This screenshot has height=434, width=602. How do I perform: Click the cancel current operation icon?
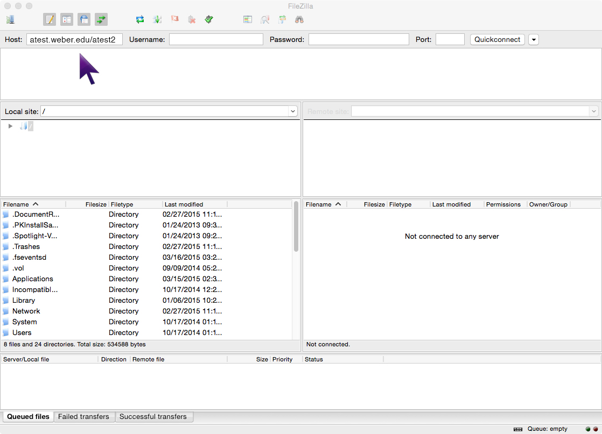coord(174,20)
